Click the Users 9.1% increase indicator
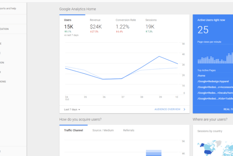The height and width of the screenshot is (156, 233). pyautogui.click(x=68, y=31)
